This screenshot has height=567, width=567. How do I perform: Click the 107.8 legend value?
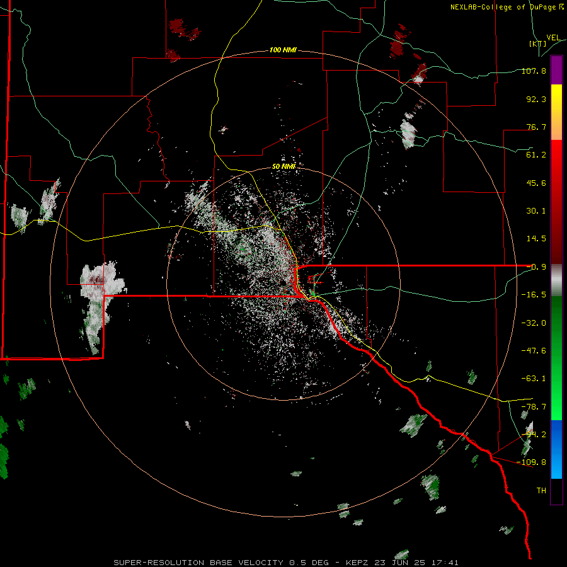[534, 71]
